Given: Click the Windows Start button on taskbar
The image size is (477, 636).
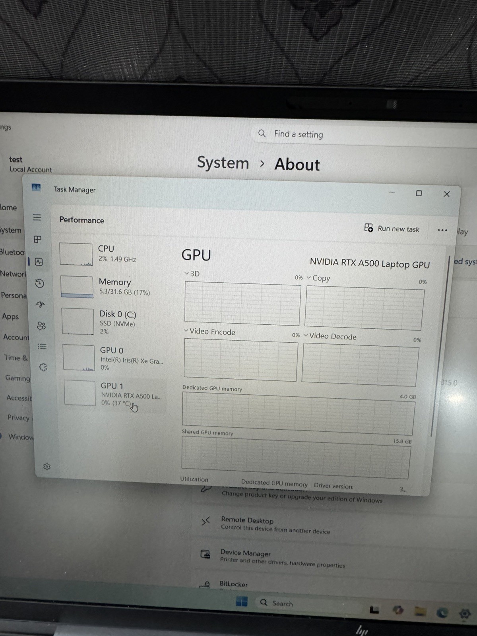Looking at the screenshot, I should pyautogui.click(x=242, y=601).
